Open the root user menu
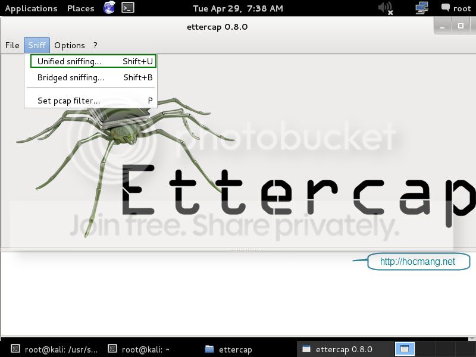 456,8
